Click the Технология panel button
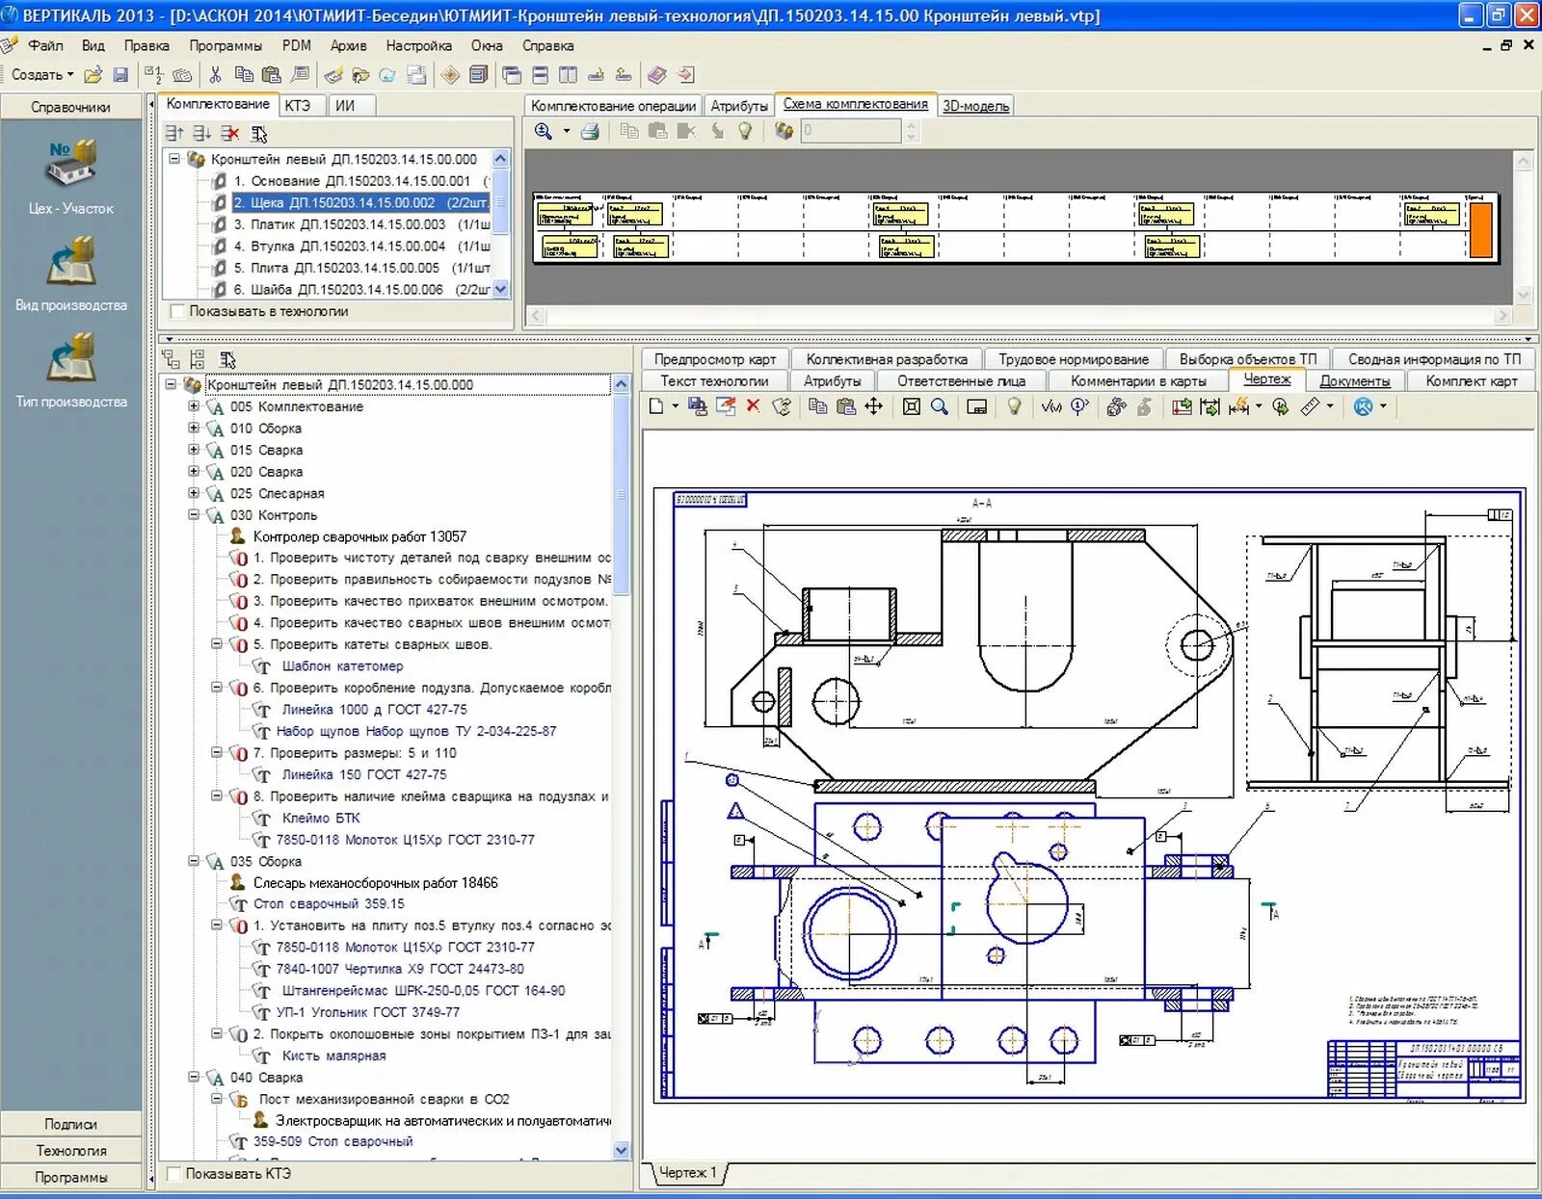Viewport: 1542px width, 1199px height. 71,1151
